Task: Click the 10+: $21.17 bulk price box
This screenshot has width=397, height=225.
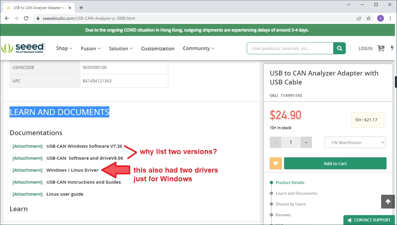Action: (x=367, y=120)
